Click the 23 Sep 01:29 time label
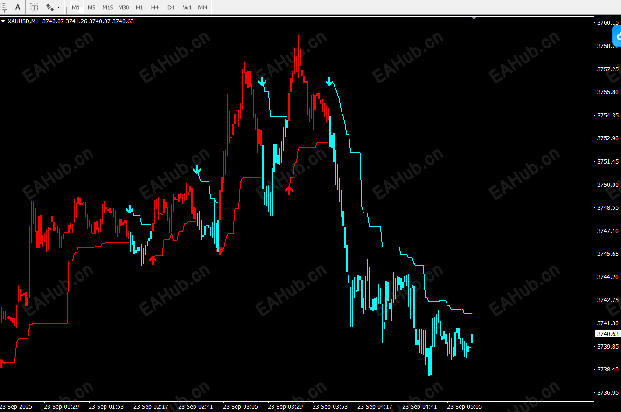 [x=61, y=407]
